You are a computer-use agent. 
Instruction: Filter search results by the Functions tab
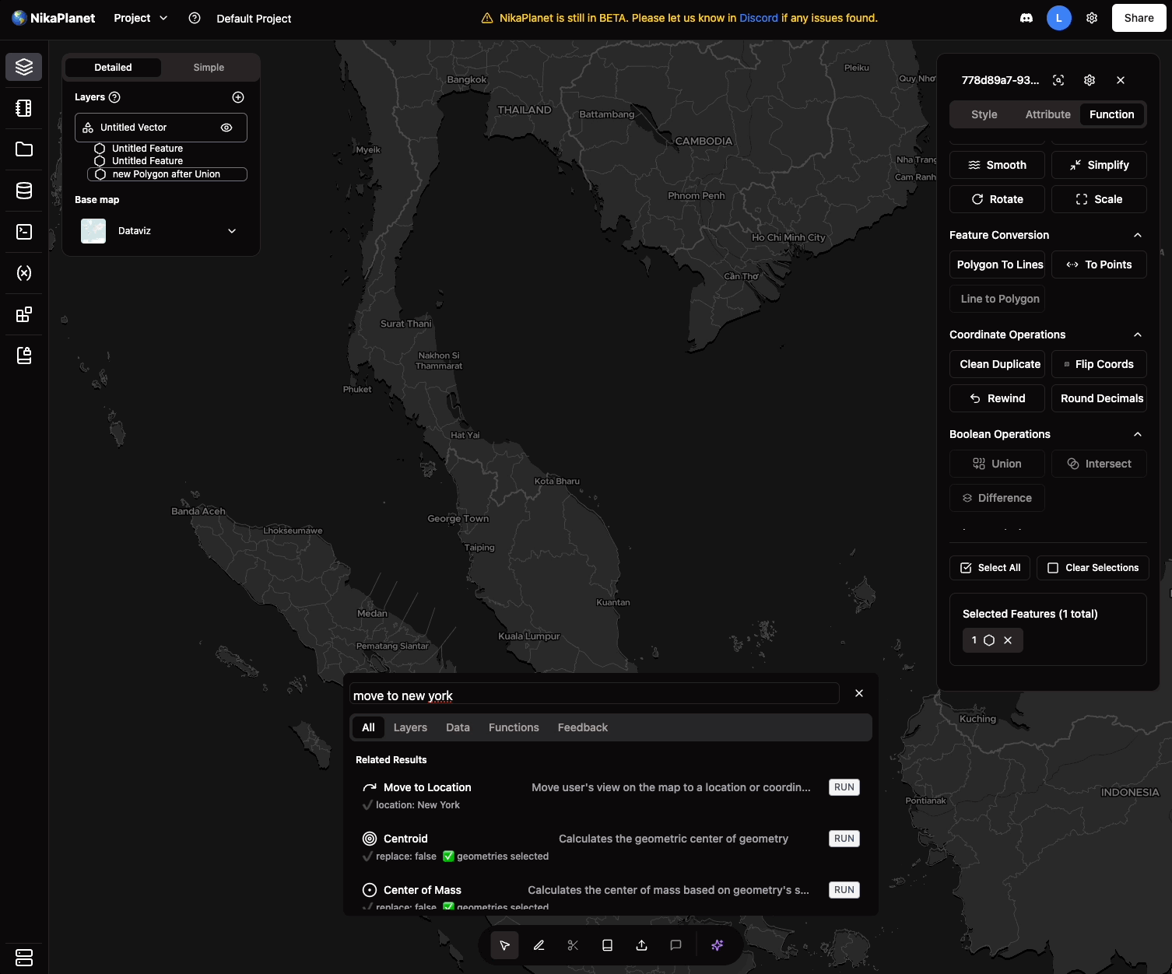(x=514, y=727)
